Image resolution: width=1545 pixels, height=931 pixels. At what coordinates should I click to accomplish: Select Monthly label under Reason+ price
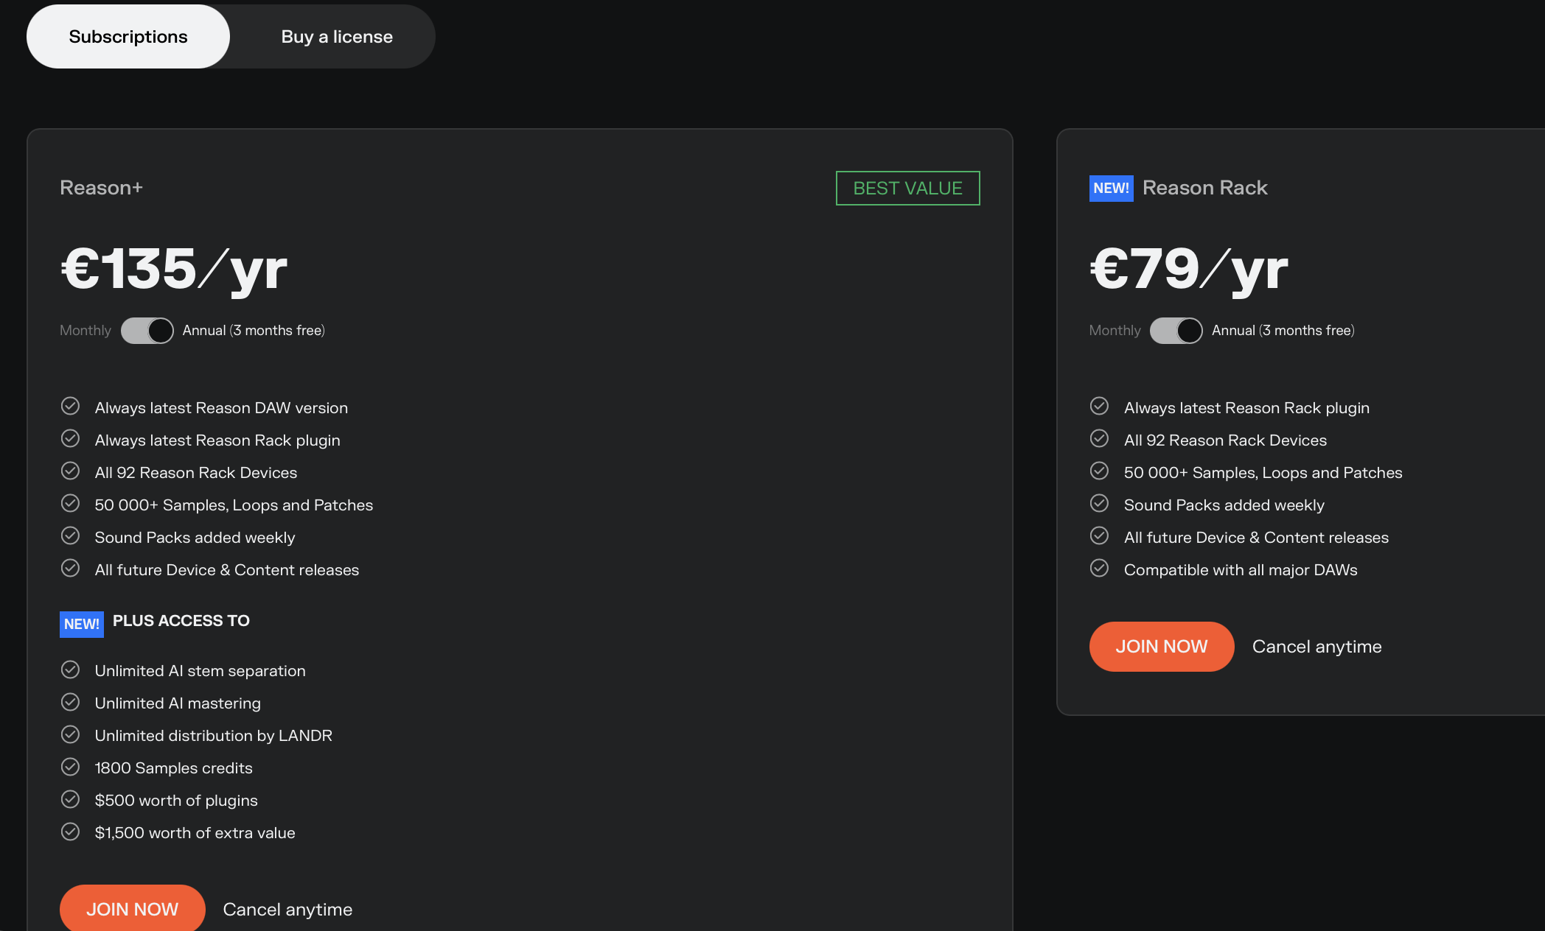click(x=86, y=331)
